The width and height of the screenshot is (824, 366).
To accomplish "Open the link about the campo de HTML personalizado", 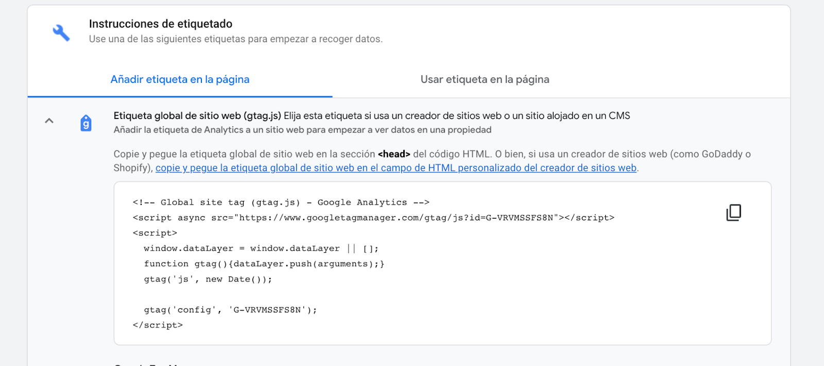I will point(396,168).
